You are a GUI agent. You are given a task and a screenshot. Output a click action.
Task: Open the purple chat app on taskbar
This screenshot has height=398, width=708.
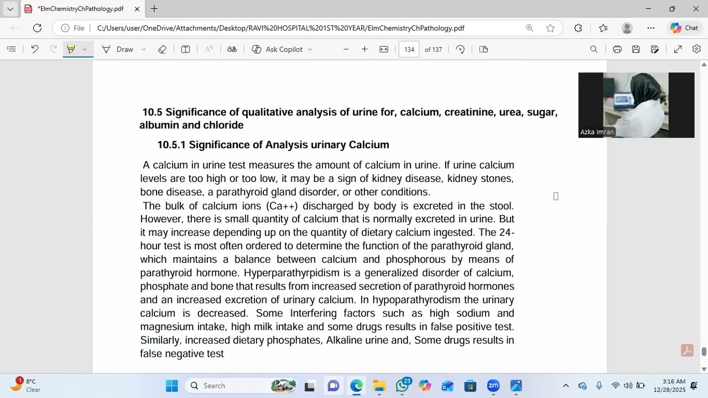[333, 386]
